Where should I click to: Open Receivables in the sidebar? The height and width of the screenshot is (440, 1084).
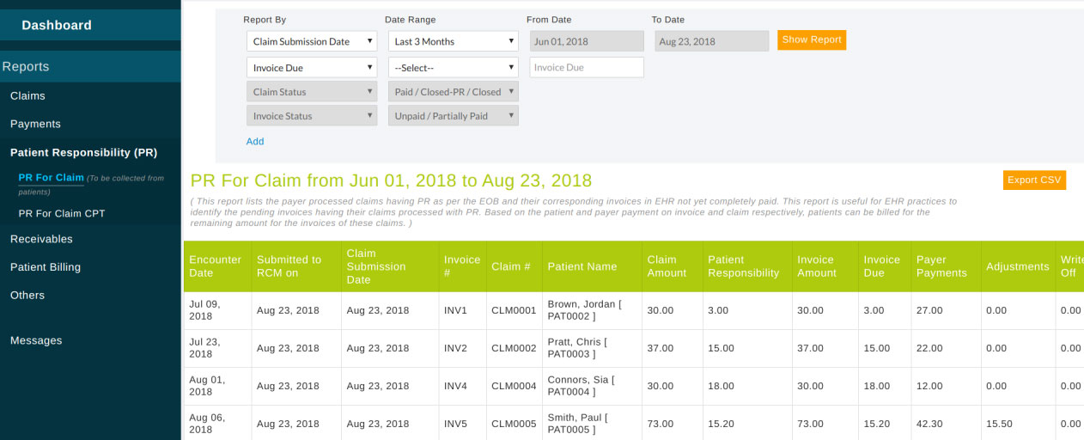tap(41, 239)
